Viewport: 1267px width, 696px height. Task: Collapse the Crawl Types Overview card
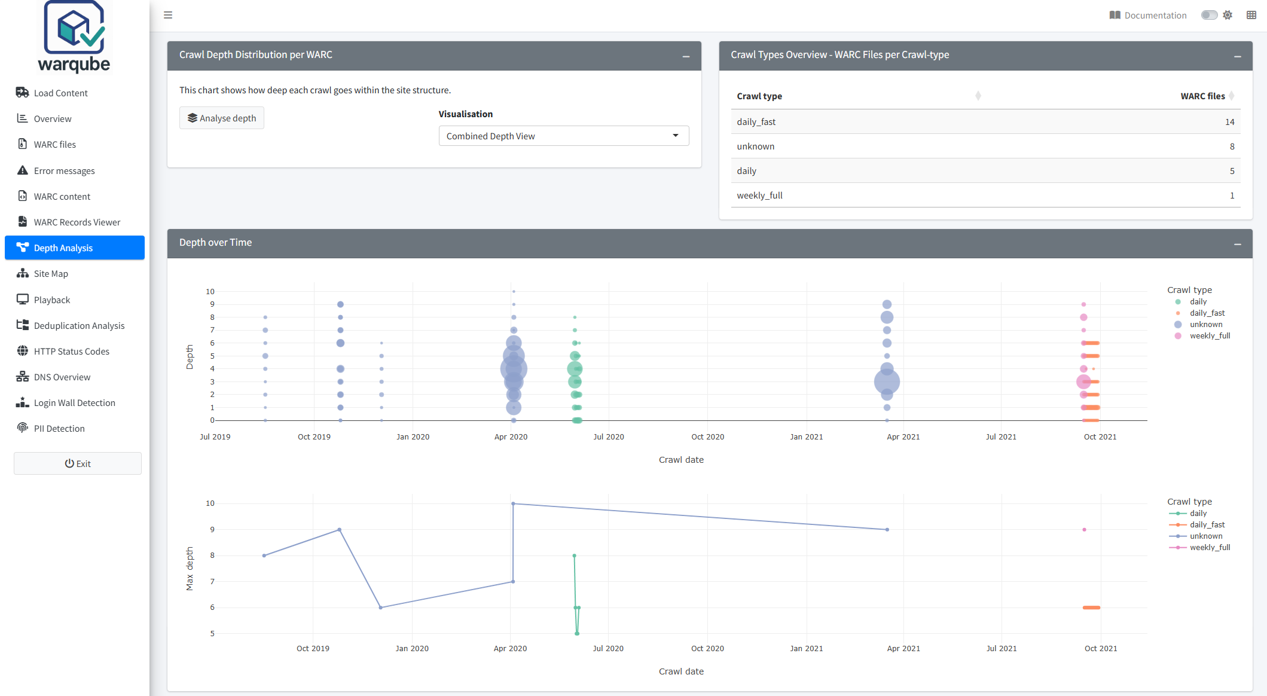pyautogui.click(x=1238, y=56)
